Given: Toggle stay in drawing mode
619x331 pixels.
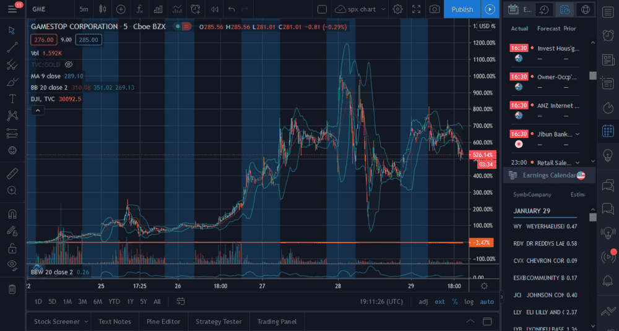Looking at the screenshot, I should pos(12,231).
